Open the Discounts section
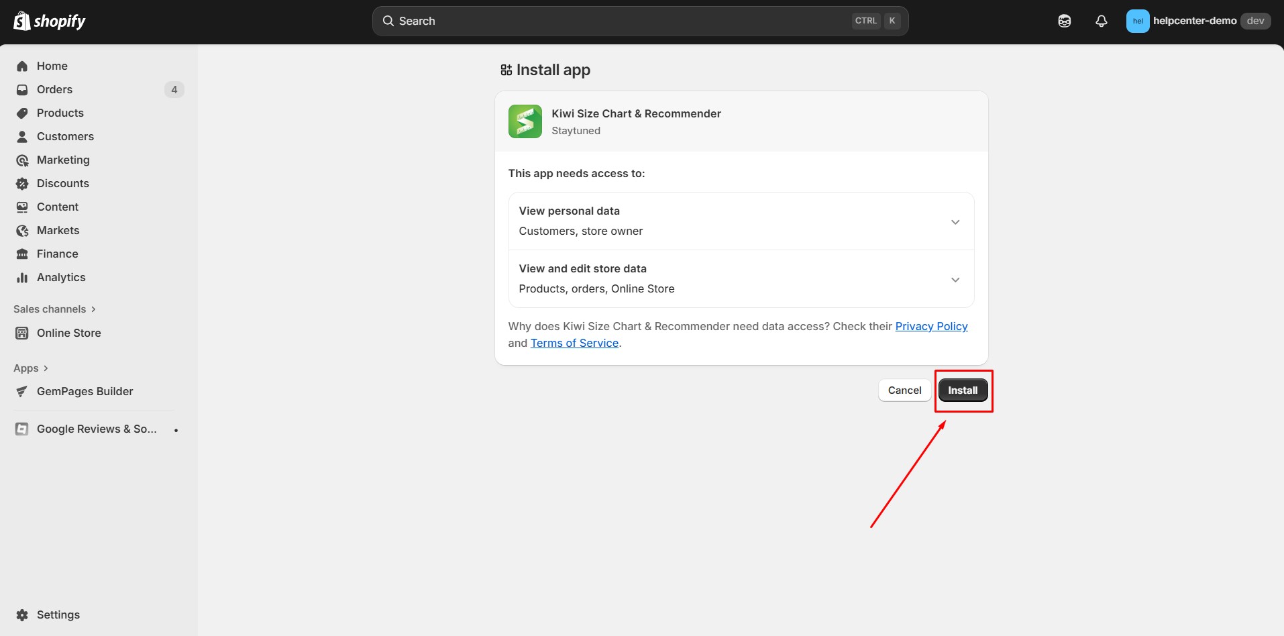 click(x=62, y=183)
